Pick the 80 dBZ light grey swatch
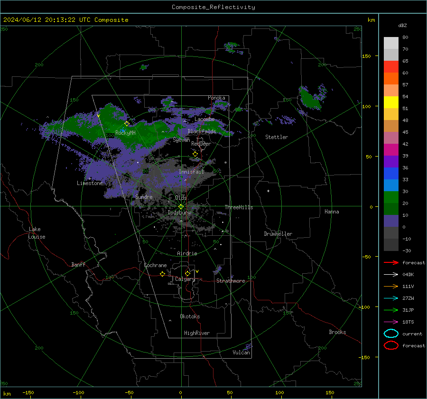This screenshot has height=399, width=427. pyautogui.click(x=391, y=43)
